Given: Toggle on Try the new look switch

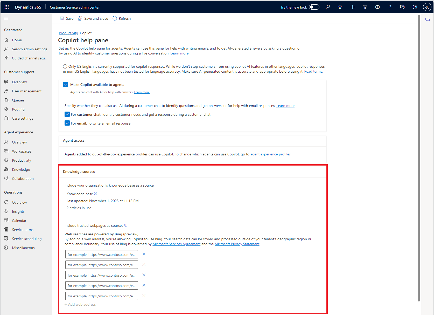Looking at the screenshot, I should (x=314, y=7).
